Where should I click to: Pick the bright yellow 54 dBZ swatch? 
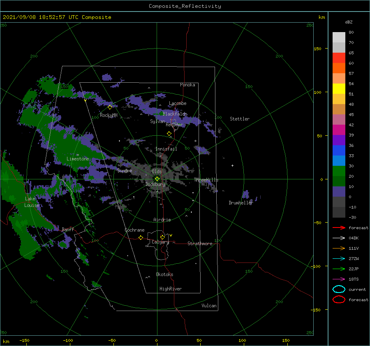coord(339,88)
